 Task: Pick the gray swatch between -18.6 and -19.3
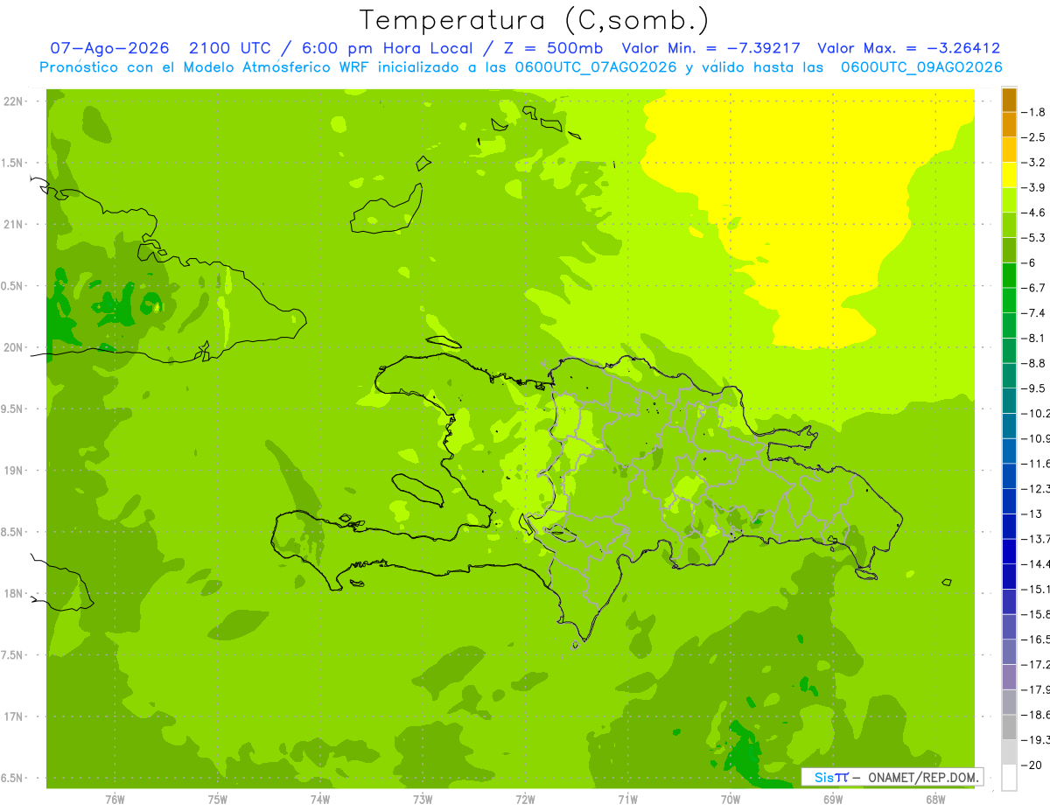[1009, 726]
